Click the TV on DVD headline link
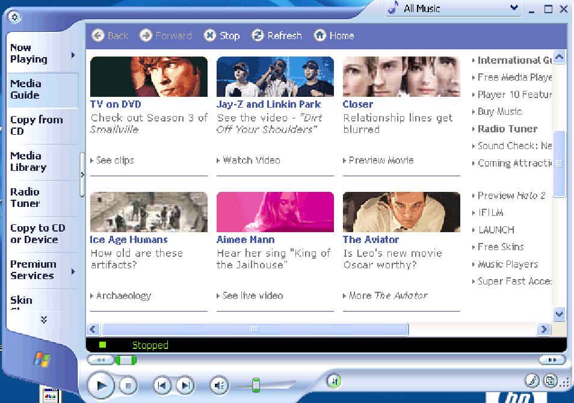This screenshot has width=574, height=403. click(x=116, y=104)
